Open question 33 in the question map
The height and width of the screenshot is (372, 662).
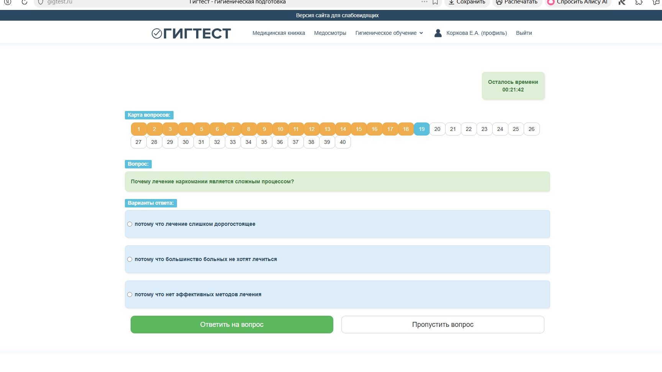click(x=233, y=142)
